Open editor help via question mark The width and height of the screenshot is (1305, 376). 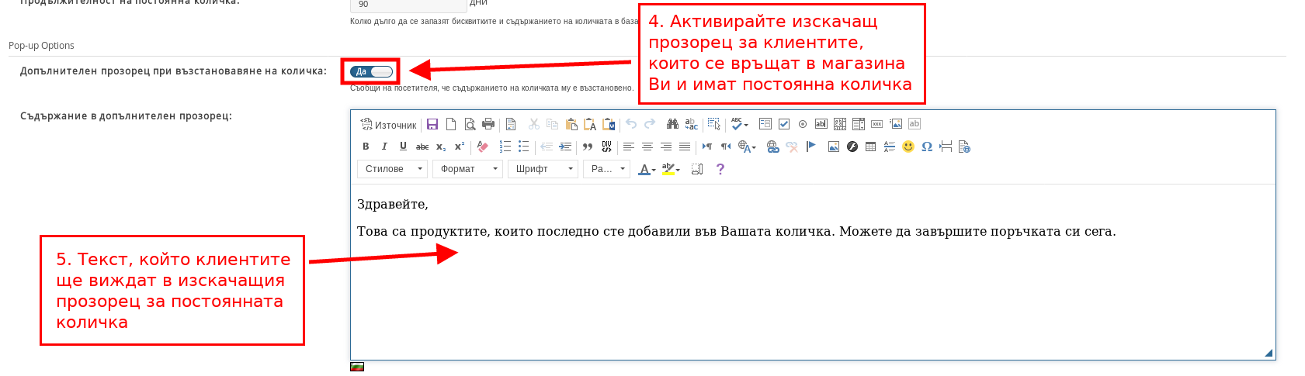pyautogui.click(x=720, y=169)
